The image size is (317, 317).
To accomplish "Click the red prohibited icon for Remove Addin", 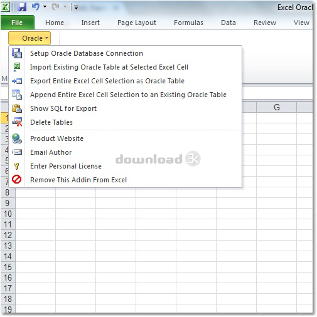I will (x=17, y=179).
